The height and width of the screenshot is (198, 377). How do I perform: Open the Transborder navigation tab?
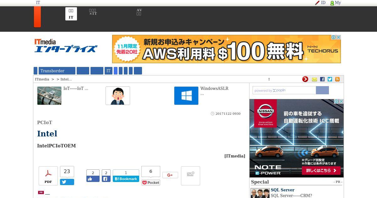[57, 71]
